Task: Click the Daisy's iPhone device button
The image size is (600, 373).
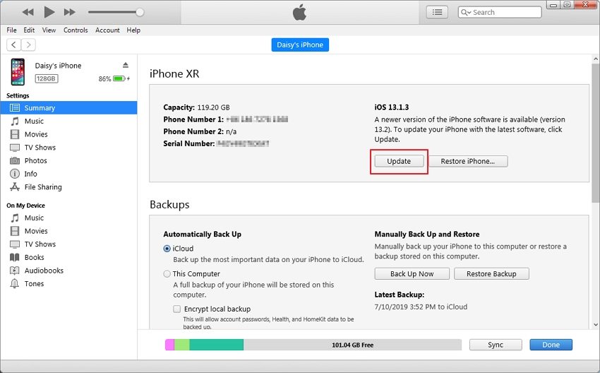Action: (x=300, y=45)
